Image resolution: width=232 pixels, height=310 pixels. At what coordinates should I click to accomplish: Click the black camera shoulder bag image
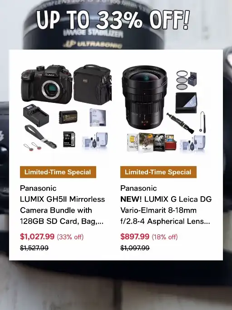pos(93,84)
